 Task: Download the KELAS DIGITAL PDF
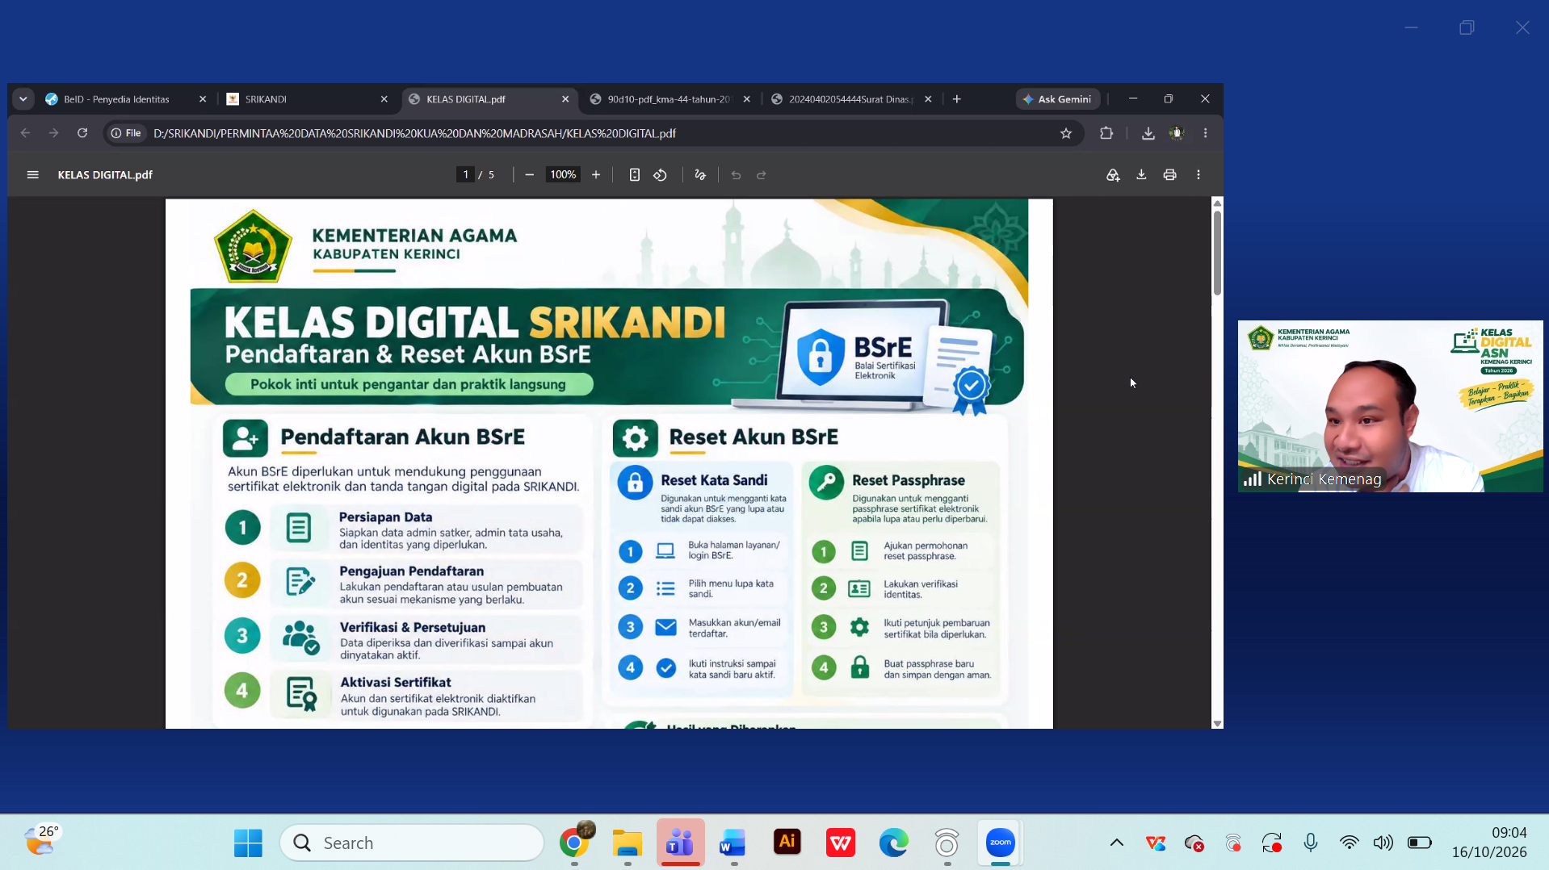click(1141, 174)
